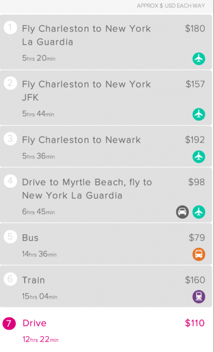214x352 pixels.
Task: Click the $110 Drive price
Action: pos(195,323)
